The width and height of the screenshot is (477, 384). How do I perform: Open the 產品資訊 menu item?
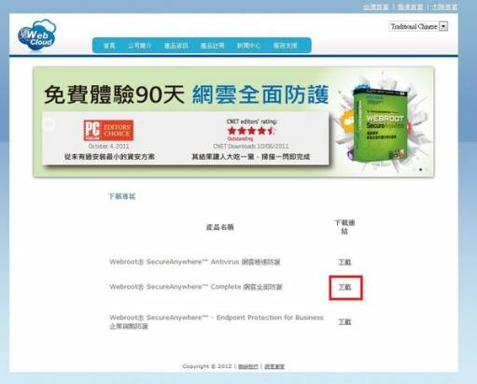click(176, 46)
